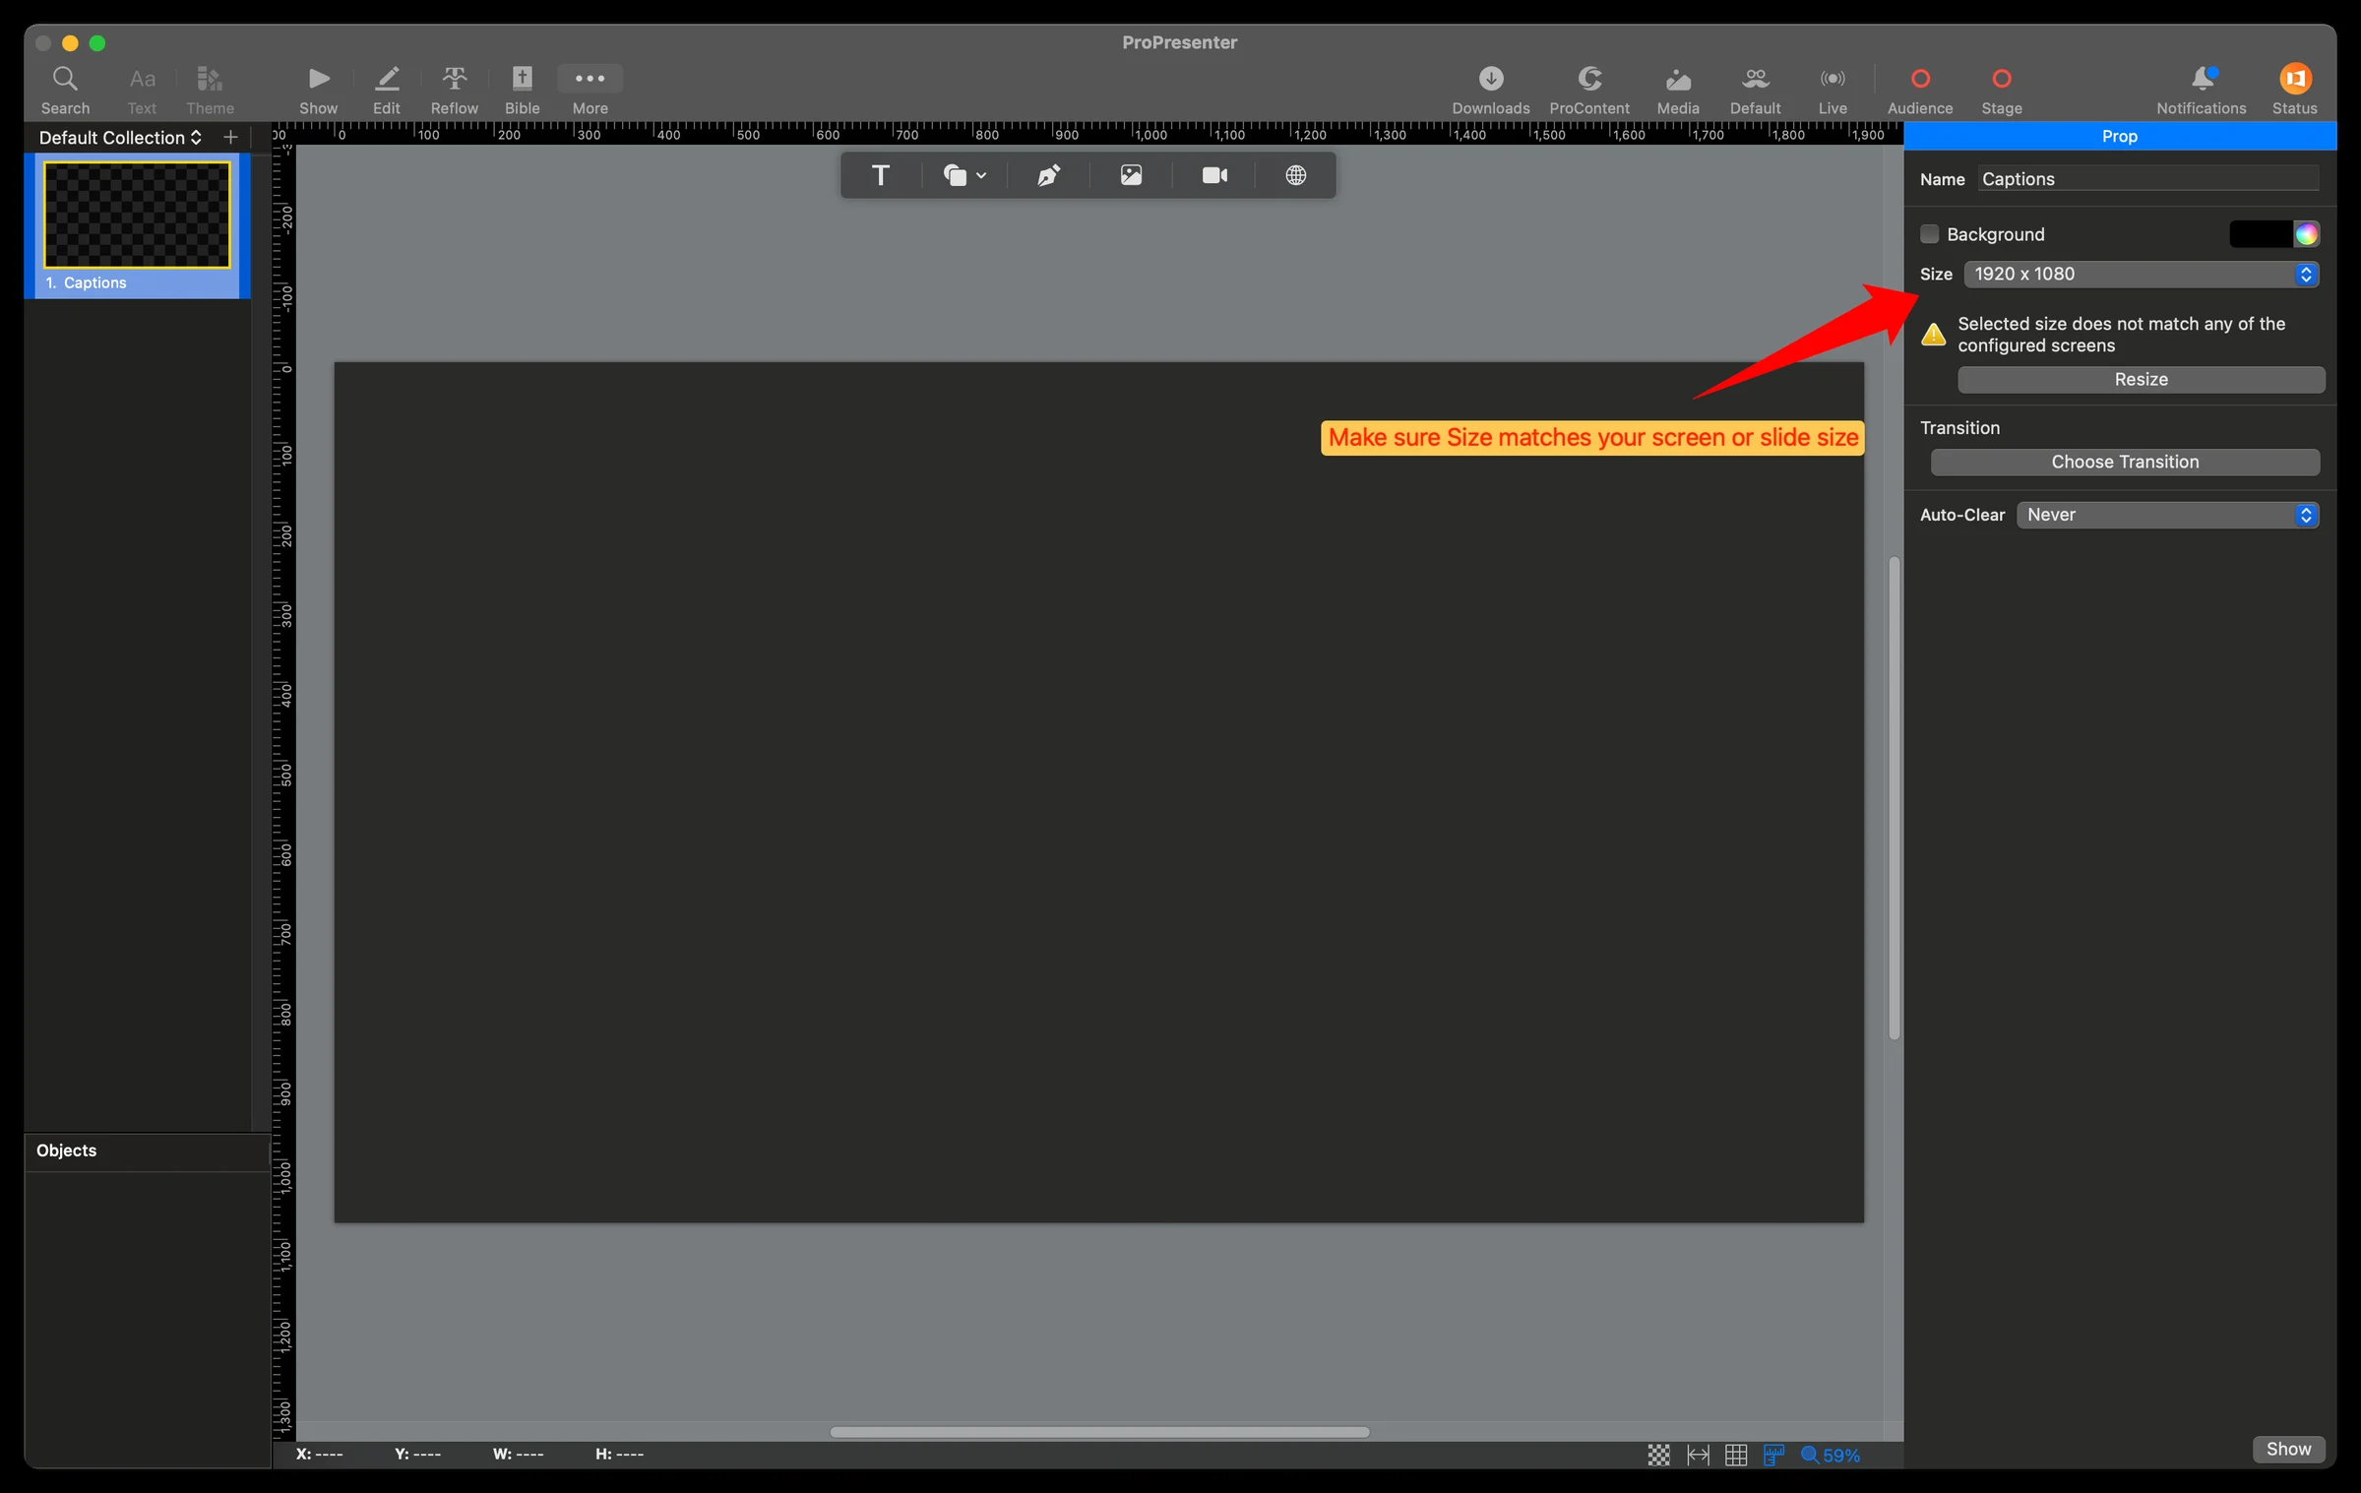Open the Bible panel
2361x1493 pixels.
(x=522, y=89)
